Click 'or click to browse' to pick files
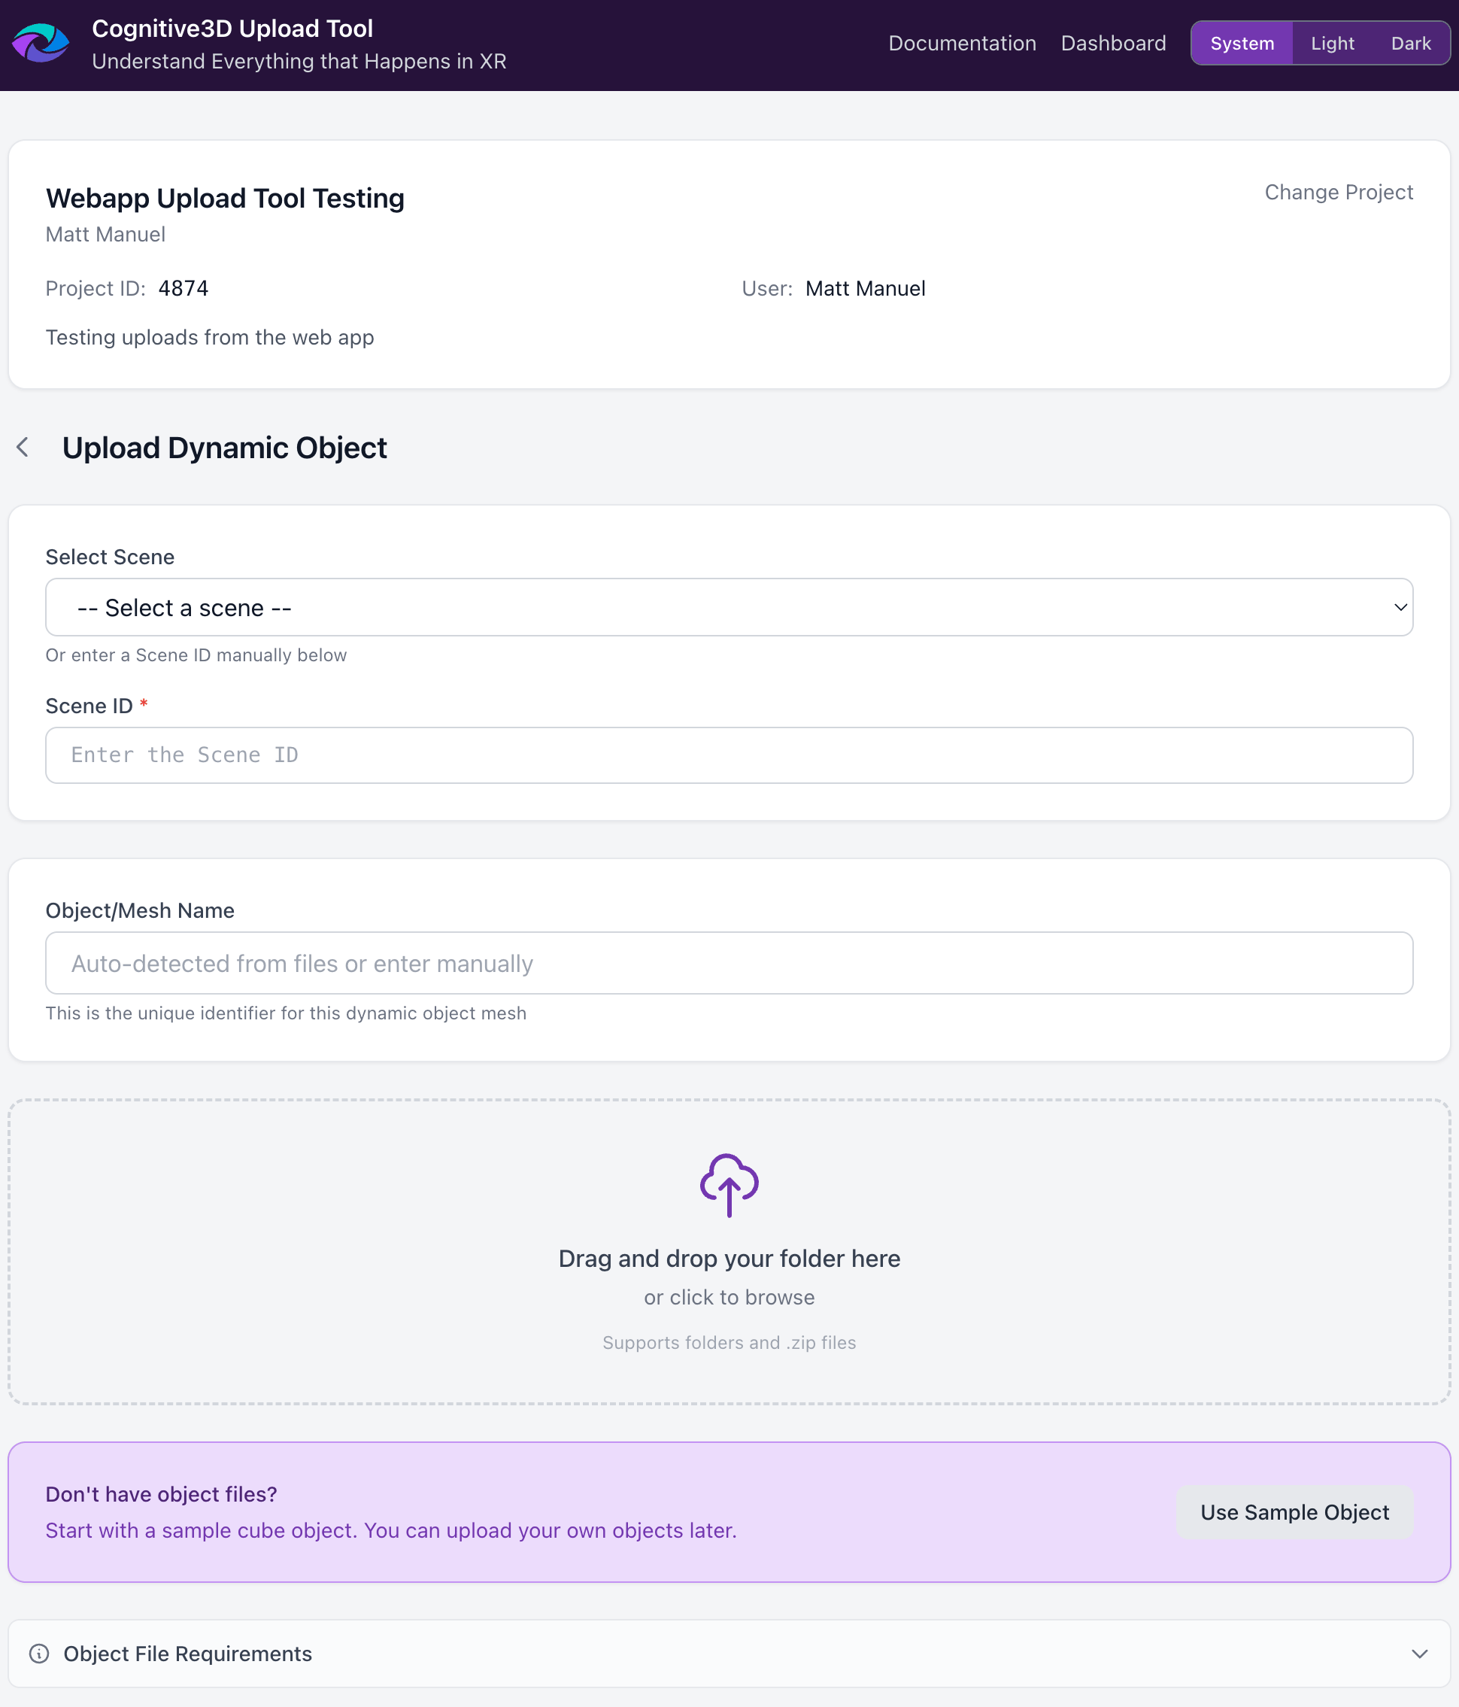 pos(728,1297)
